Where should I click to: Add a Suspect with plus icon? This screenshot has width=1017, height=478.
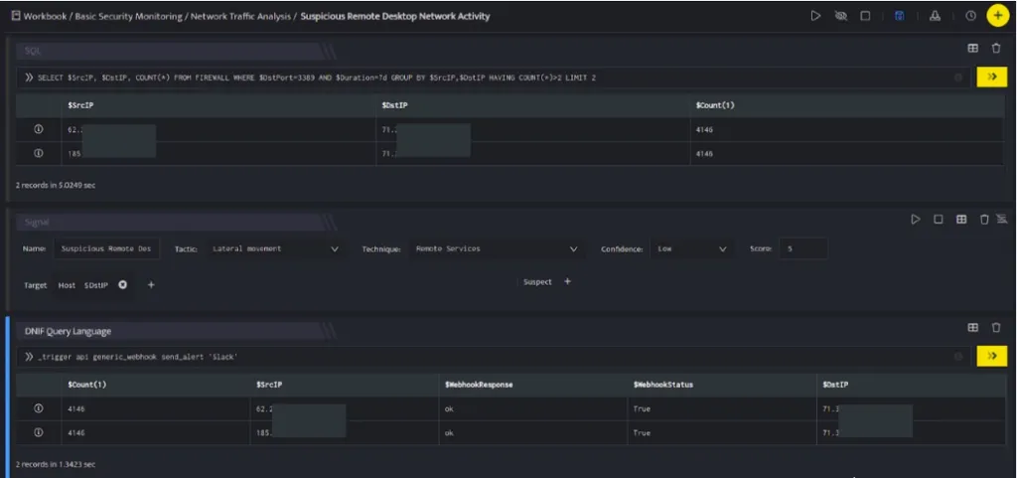(567, 281)
